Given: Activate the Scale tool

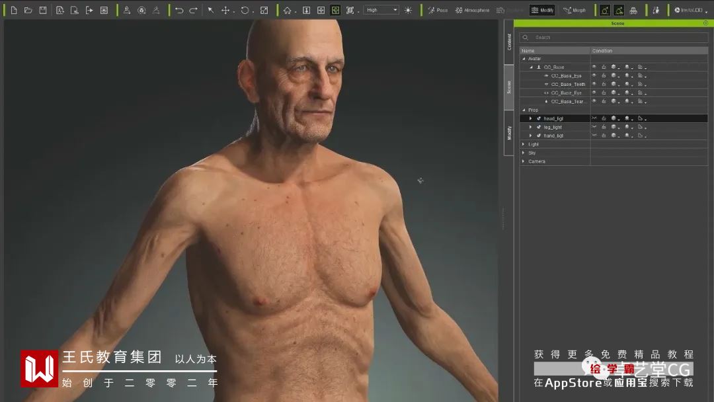Looking at the screenshot, I should [264, 10].
